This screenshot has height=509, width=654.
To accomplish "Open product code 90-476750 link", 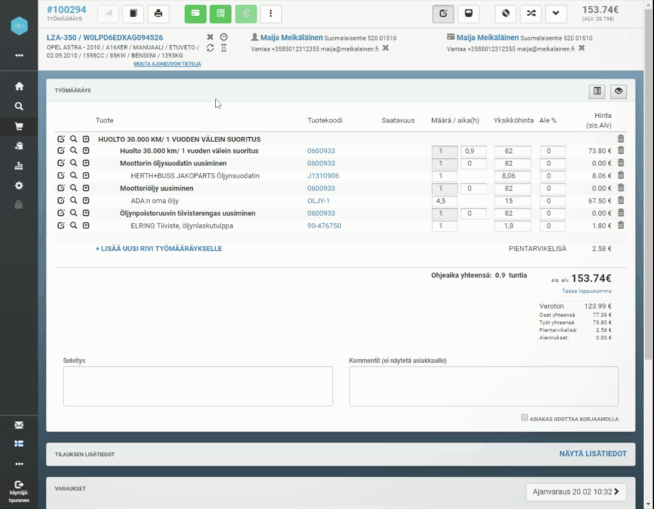I will [324, 225].
